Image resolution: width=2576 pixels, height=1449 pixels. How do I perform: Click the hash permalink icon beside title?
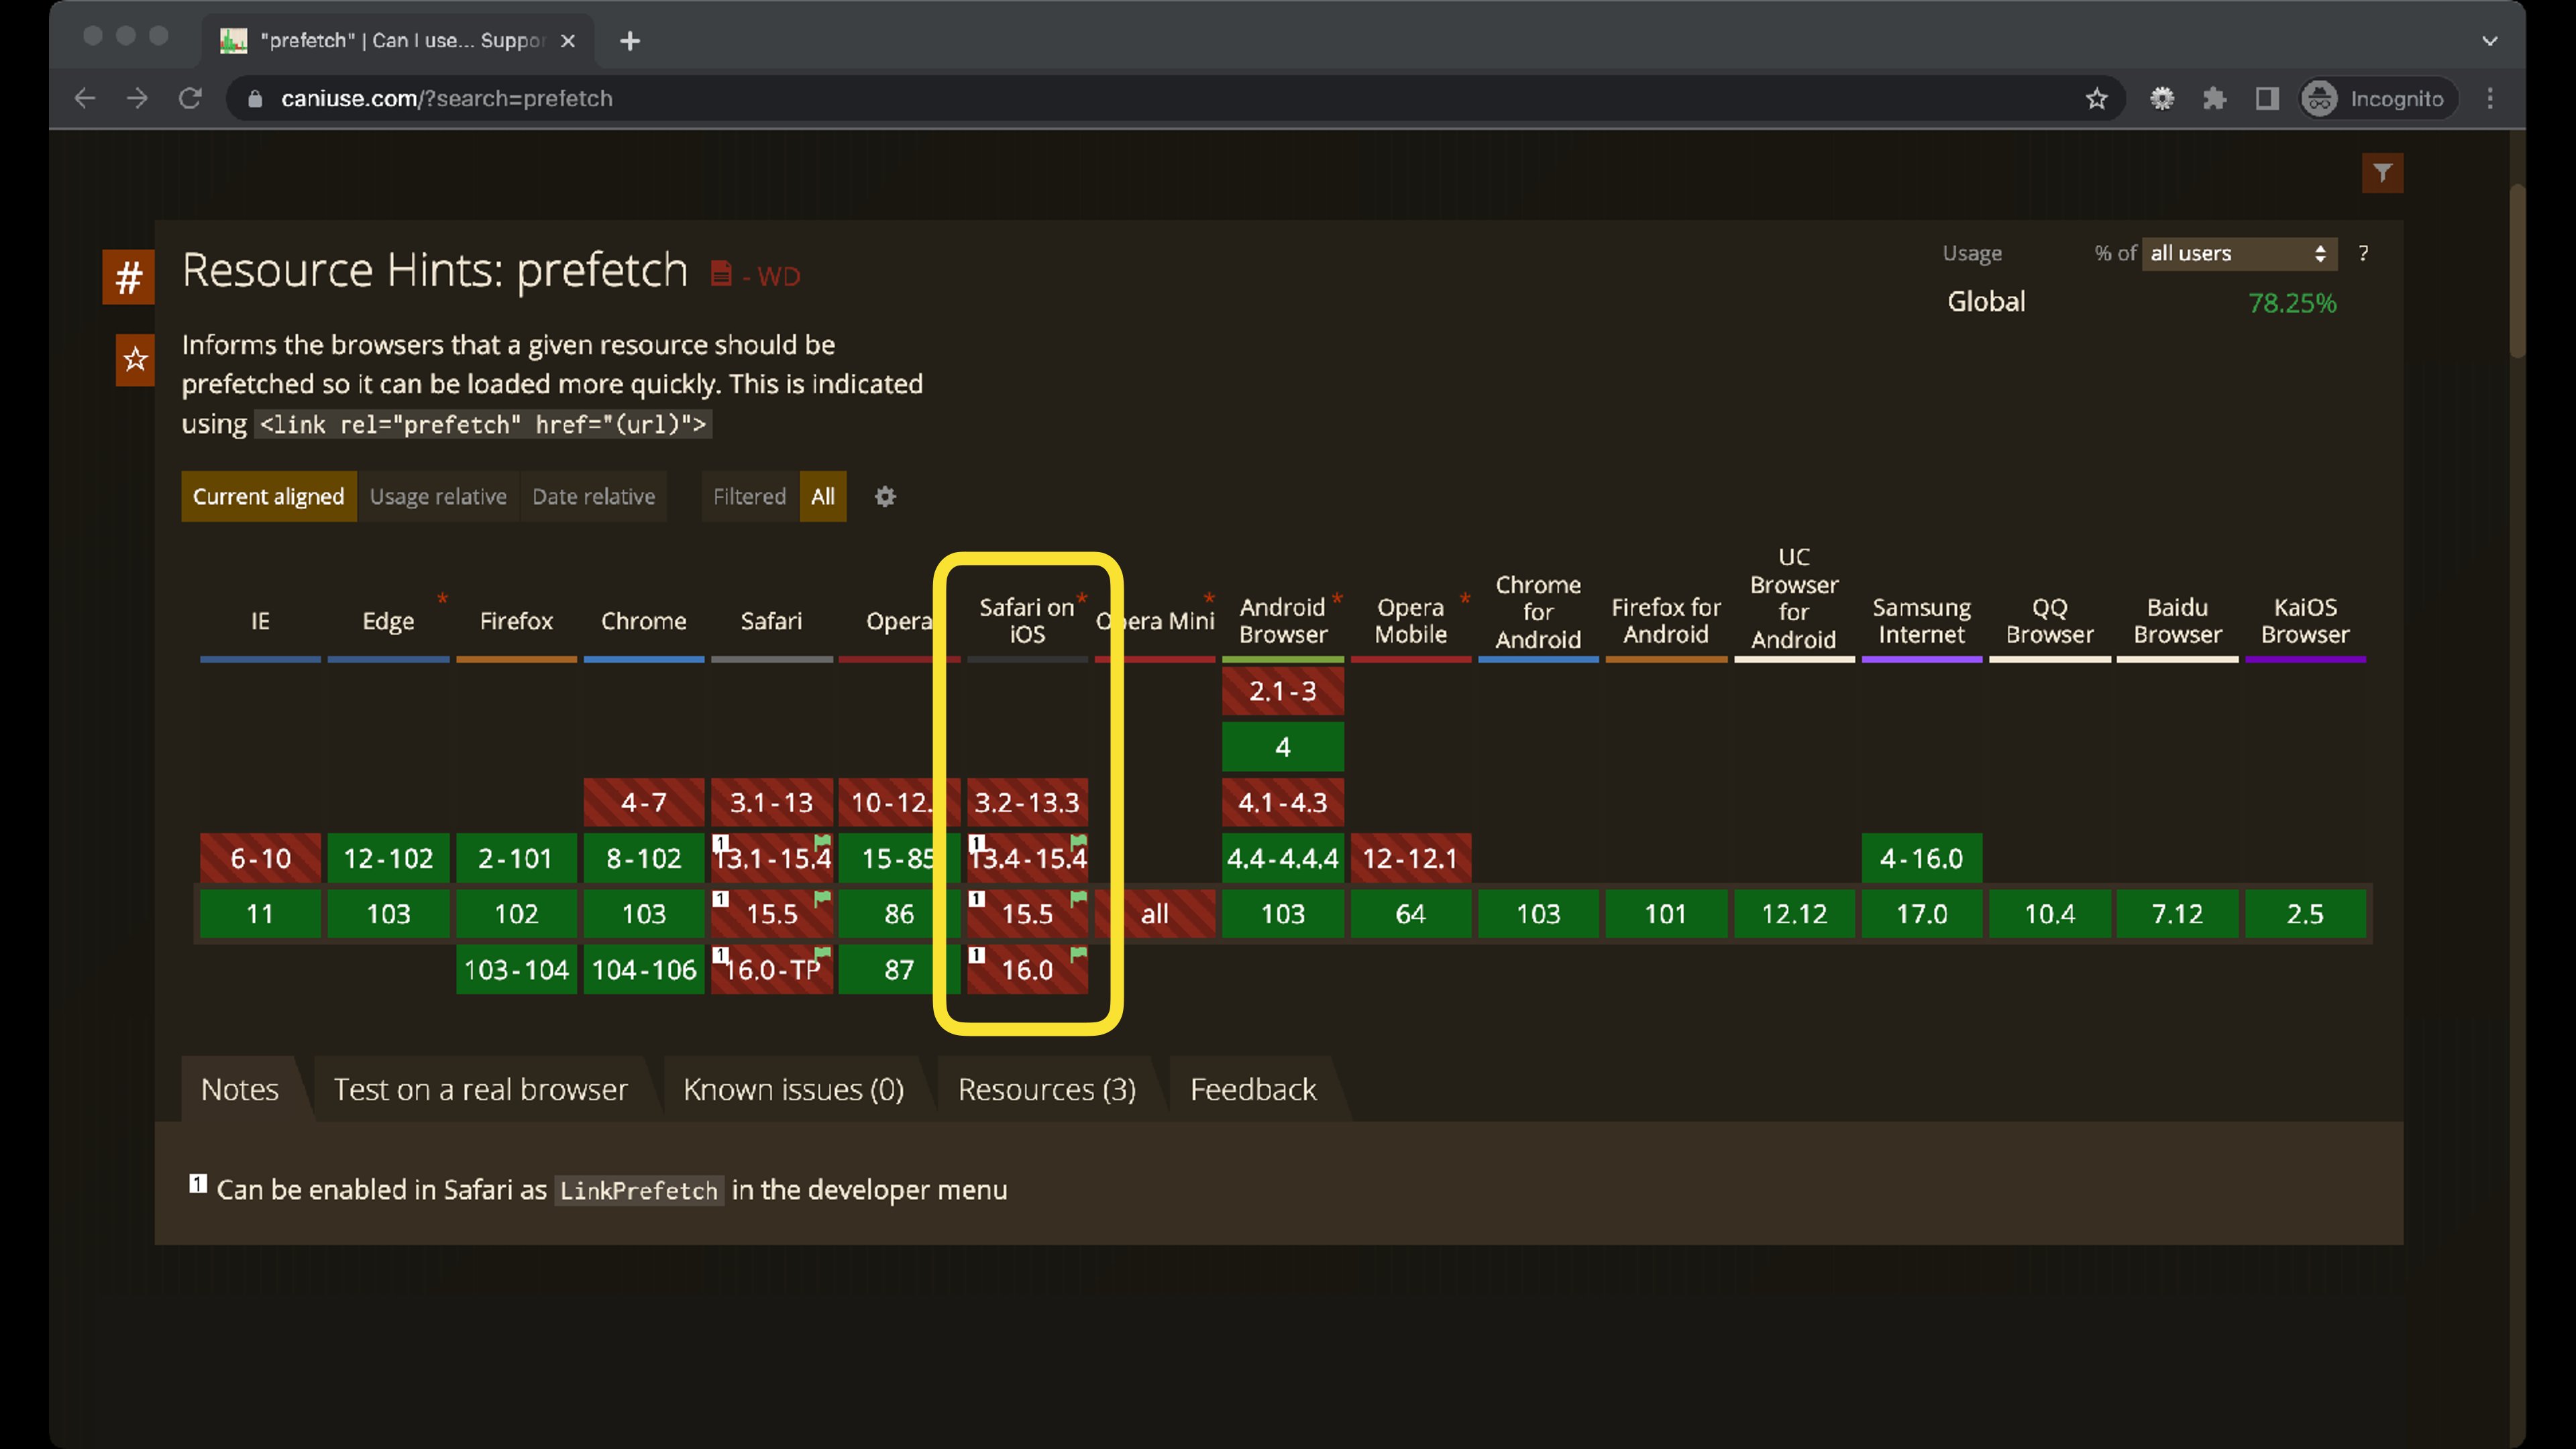128,277
